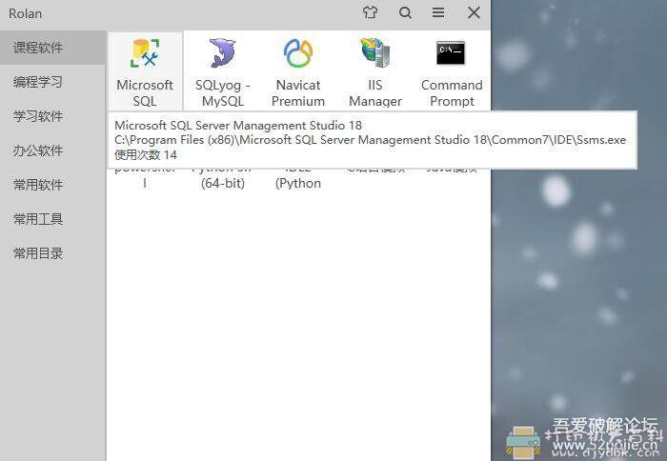This screenshot has width=667, height=461.
Task: Open the 常用软件 group
Action: coord(52,185)
